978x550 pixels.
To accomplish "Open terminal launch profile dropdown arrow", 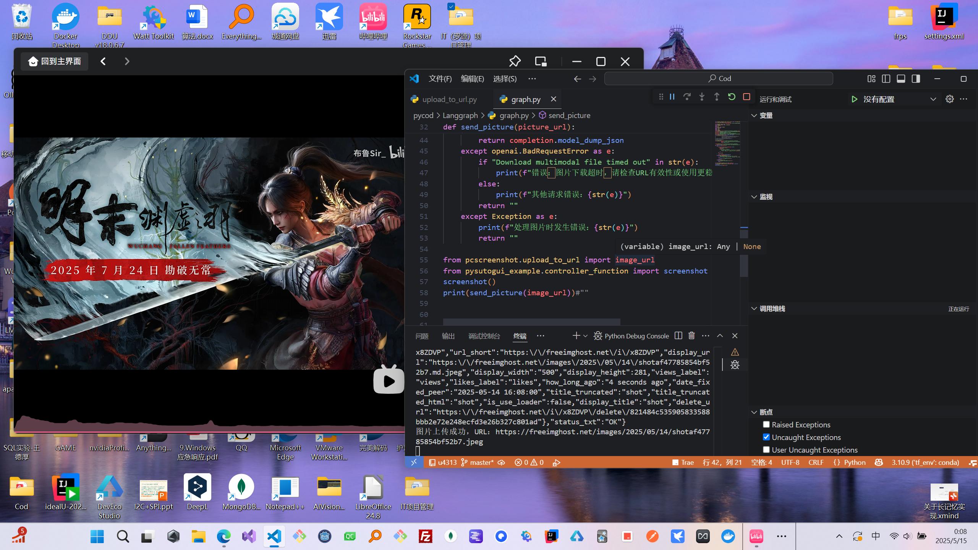I will [585, 336].
